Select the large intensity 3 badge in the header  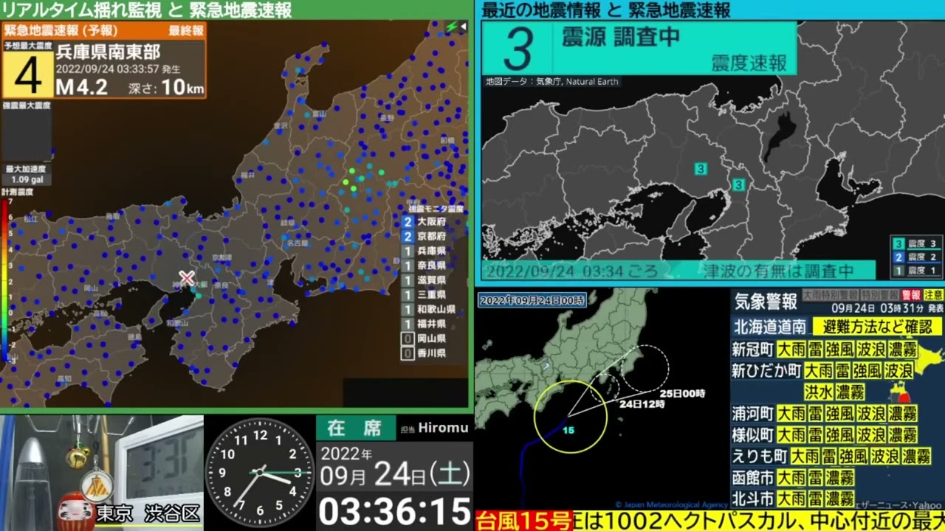click(x=518, y=49)
